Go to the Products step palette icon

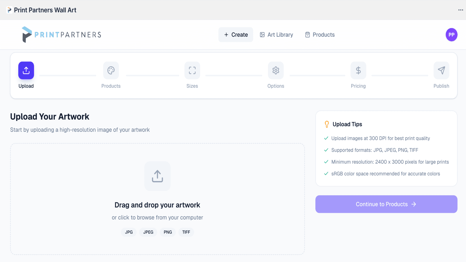[x=111, y=70]
